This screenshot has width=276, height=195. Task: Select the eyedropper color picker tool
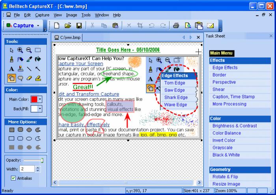click(29, 59)
